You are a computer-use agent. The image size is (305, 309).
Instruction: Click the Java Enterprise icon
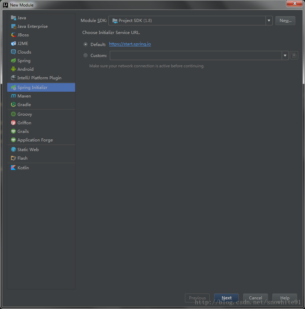click(13, 26)
